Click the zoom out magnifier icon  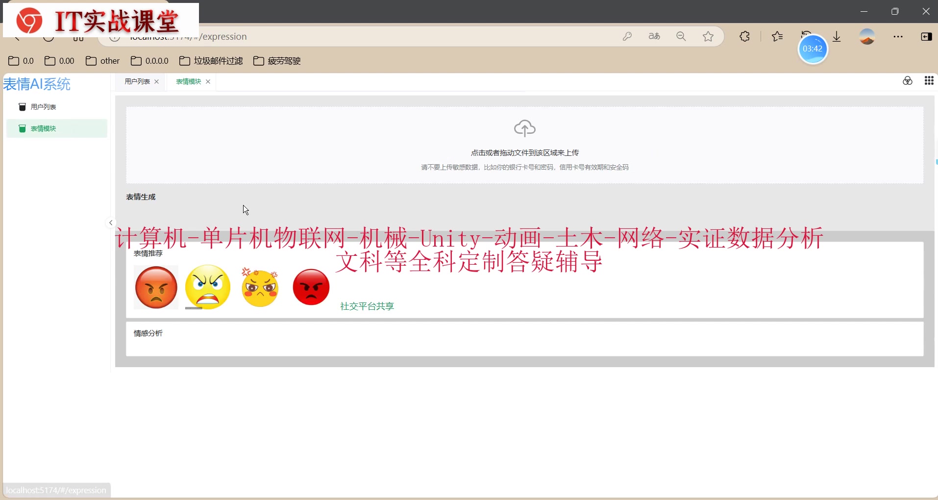[x=681, y=36]
